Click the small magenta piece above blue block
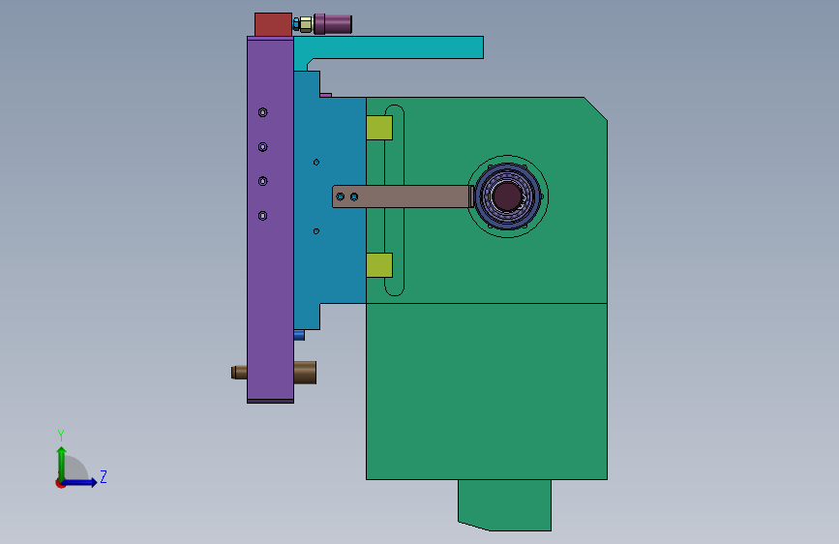Image resolution: width=839 pixels, height=544 pixels. 326,95
